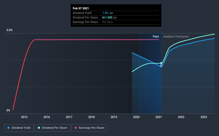The width and height of the screenshot is (219, 136).
Task: Select the blue Dividend Yield data point marker
Action: tap(161, 66)
